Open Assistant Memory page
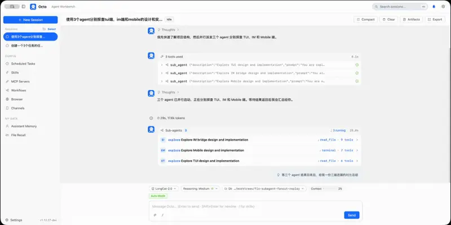 click(30, 126)
